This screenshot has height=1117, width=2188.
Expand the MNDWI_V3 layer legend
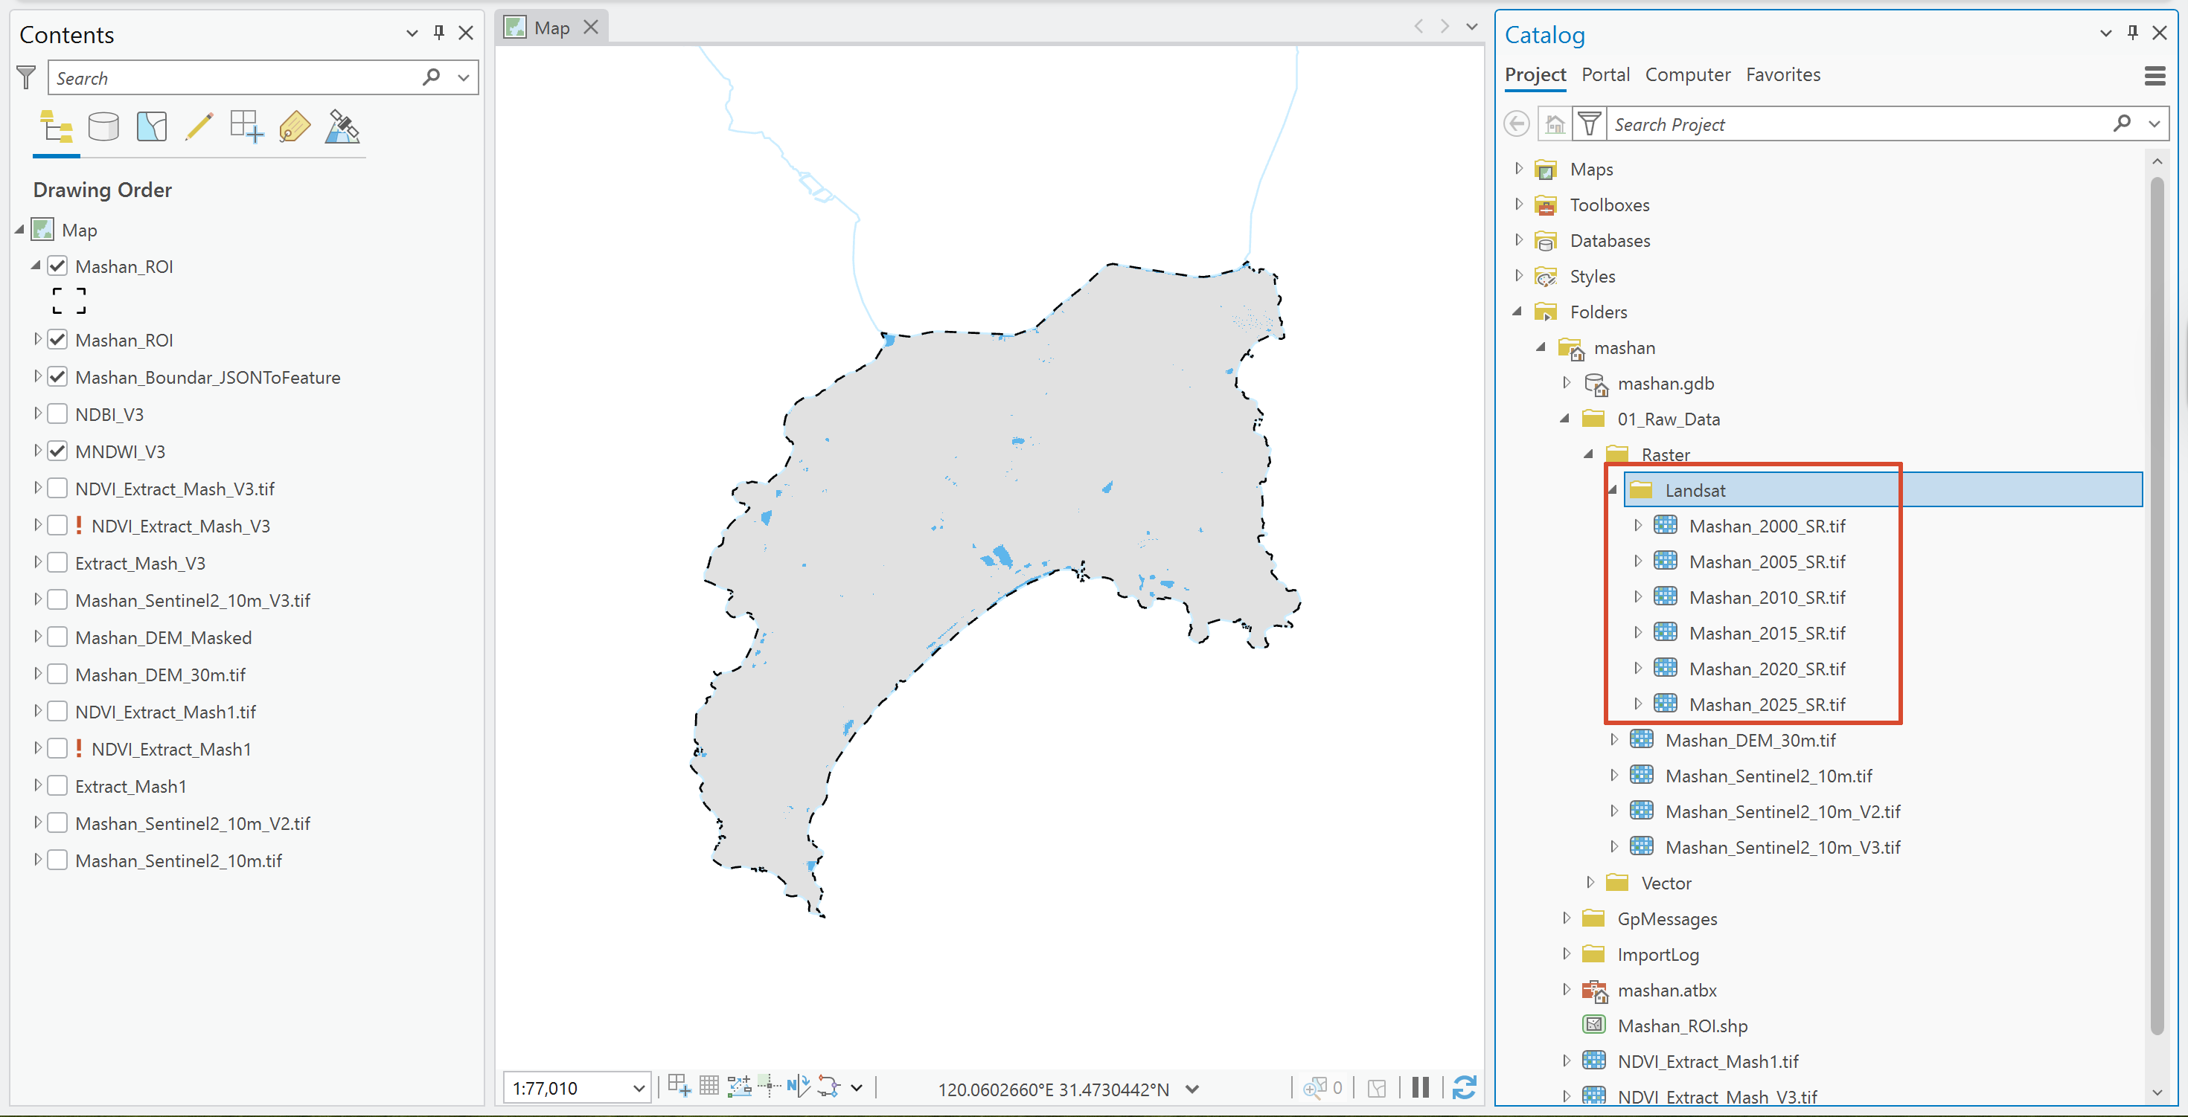pos(37,451)
